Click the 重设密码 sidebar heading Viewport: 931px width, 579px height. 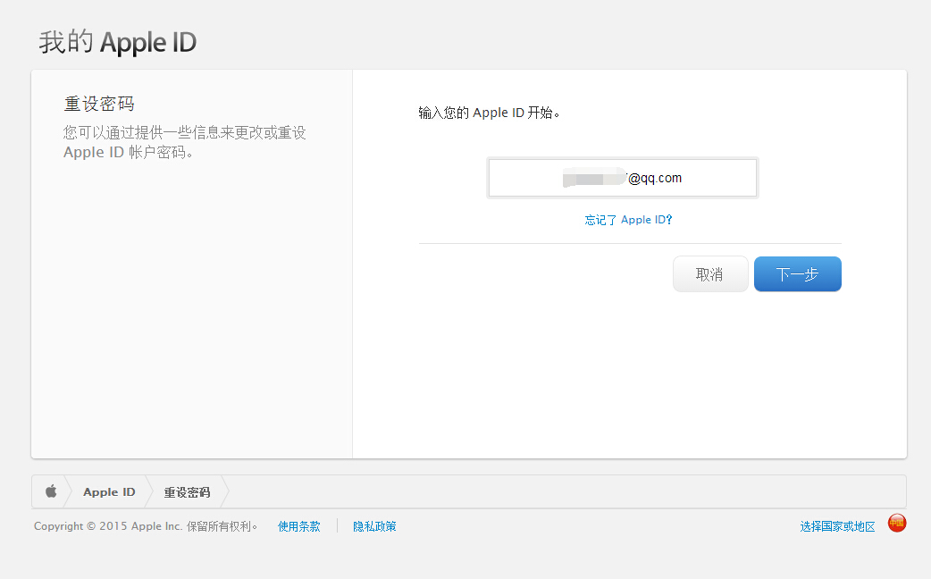point(98,103)
